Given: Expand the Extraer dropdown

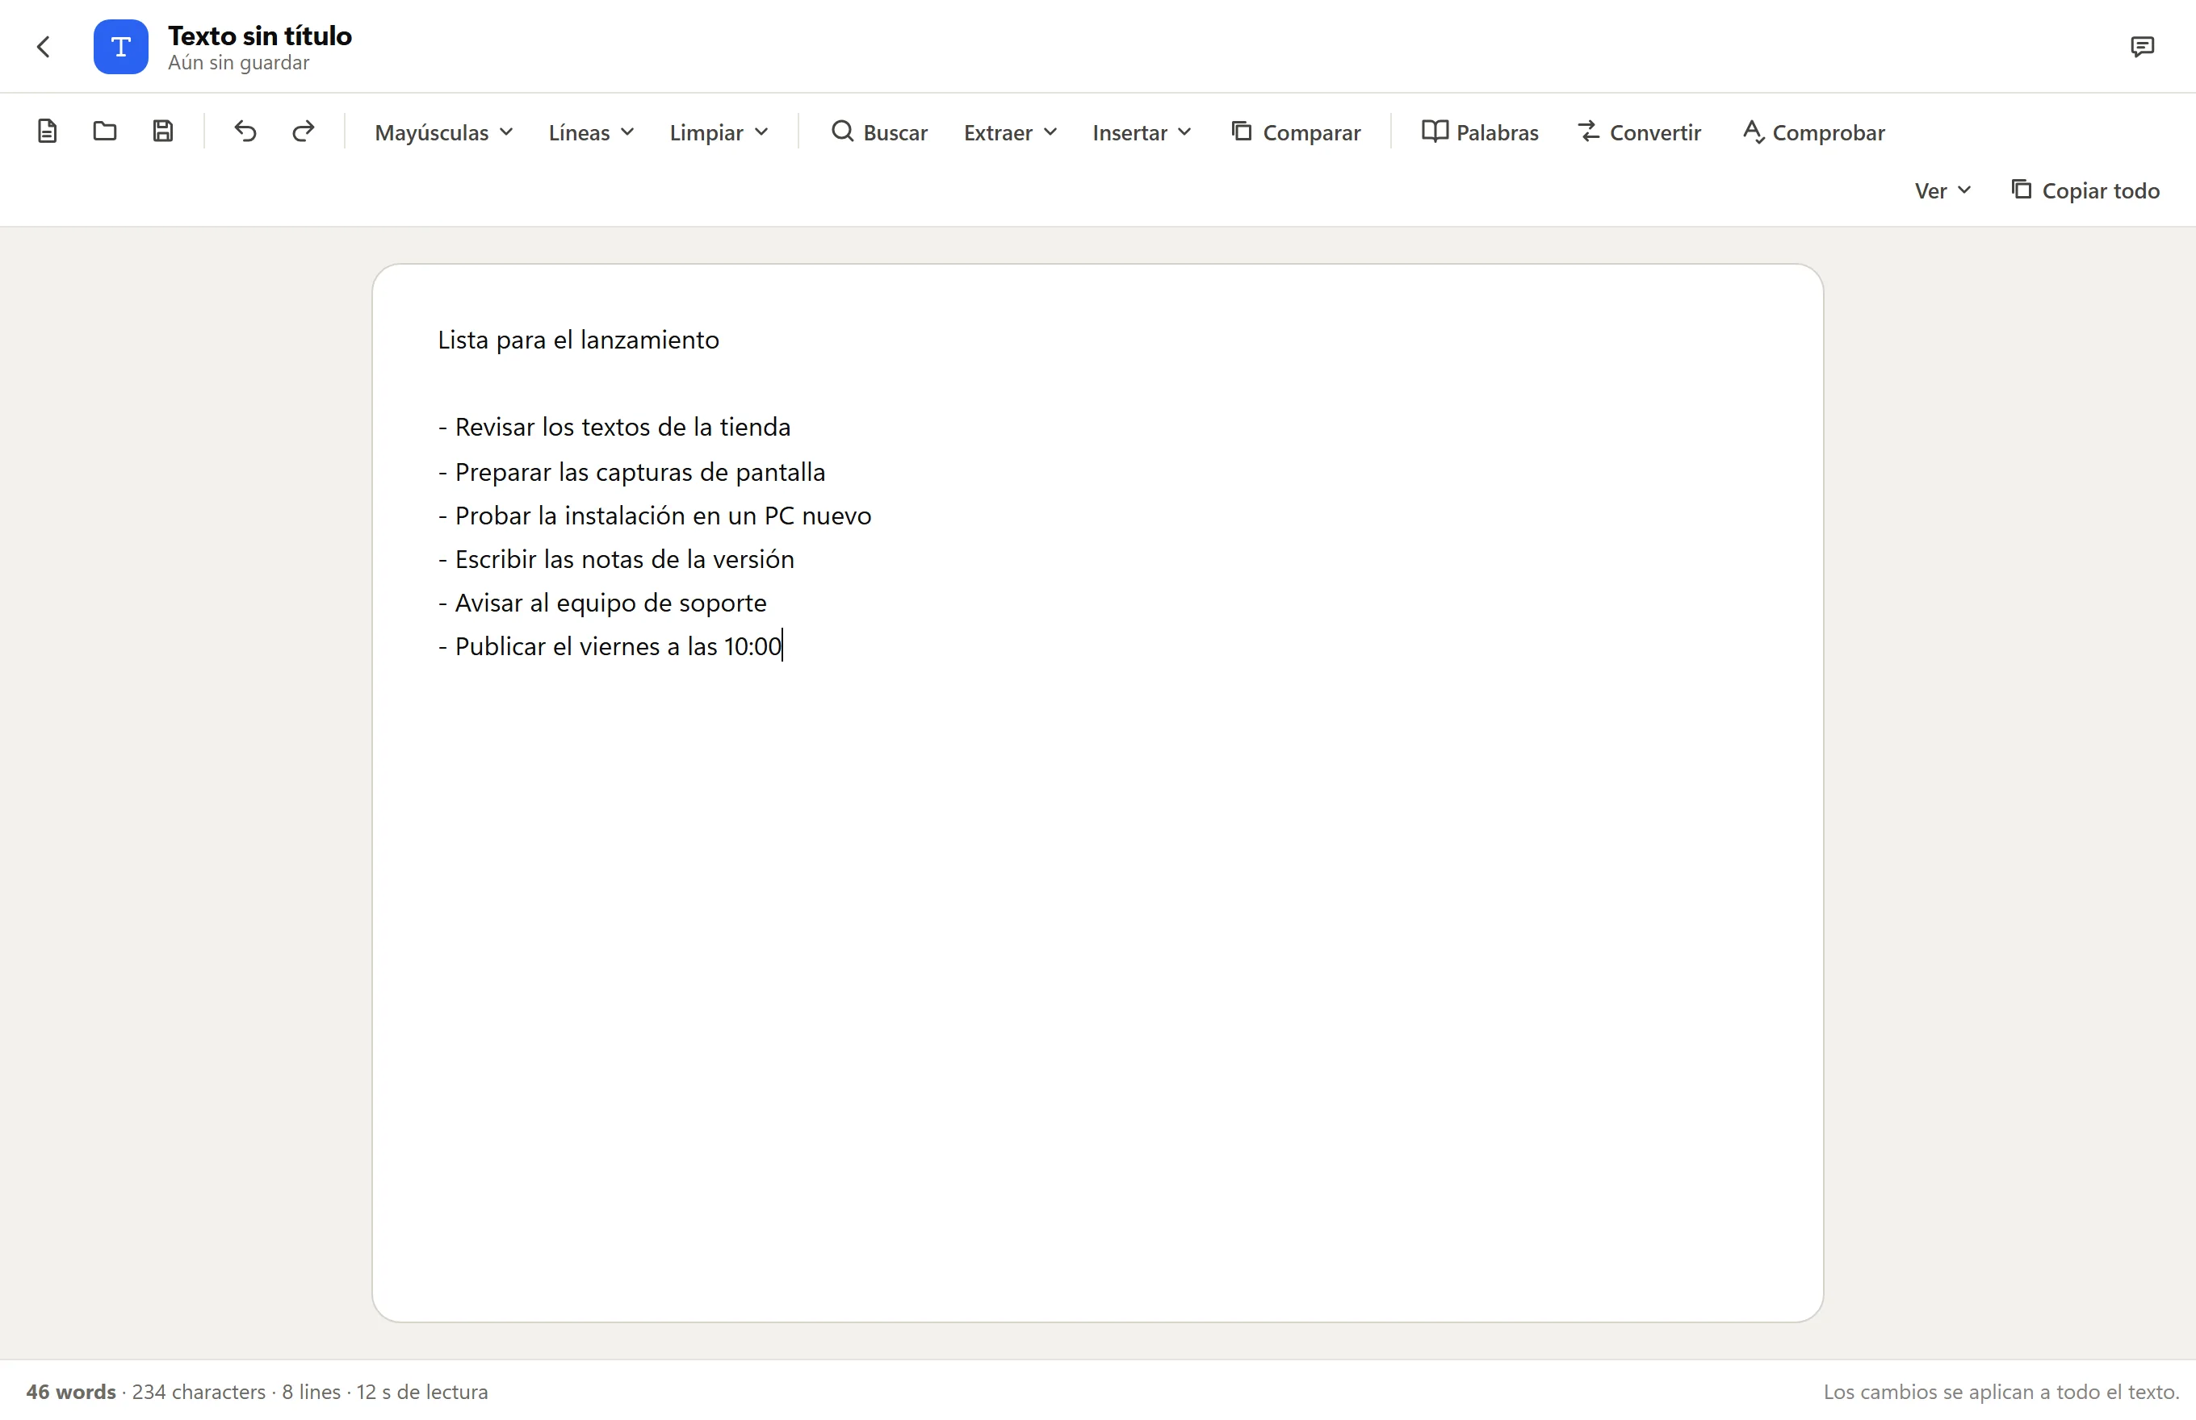Looking at the screenshot, I should tap(1010, 132).
